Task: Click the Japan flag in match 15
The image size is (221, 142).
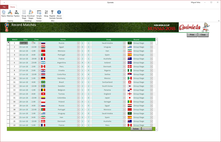Action: tap(130, 98)
